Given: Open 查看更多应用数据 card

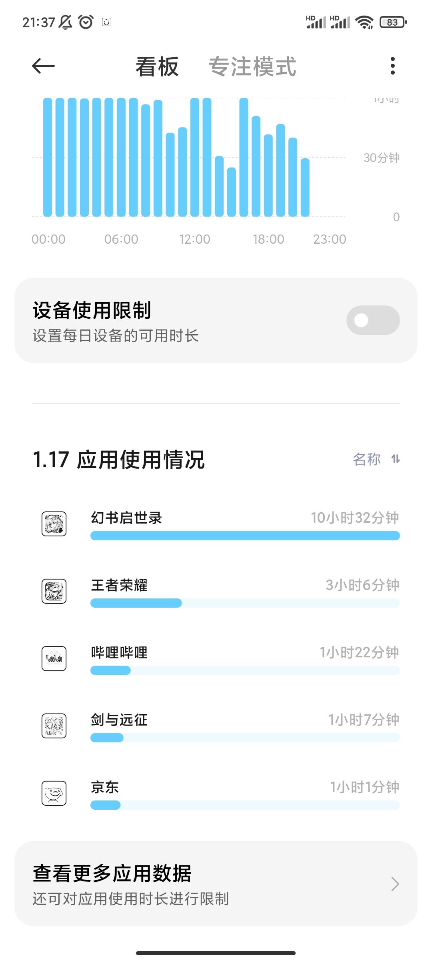Looking at the screenshot, I should point(216,884).
